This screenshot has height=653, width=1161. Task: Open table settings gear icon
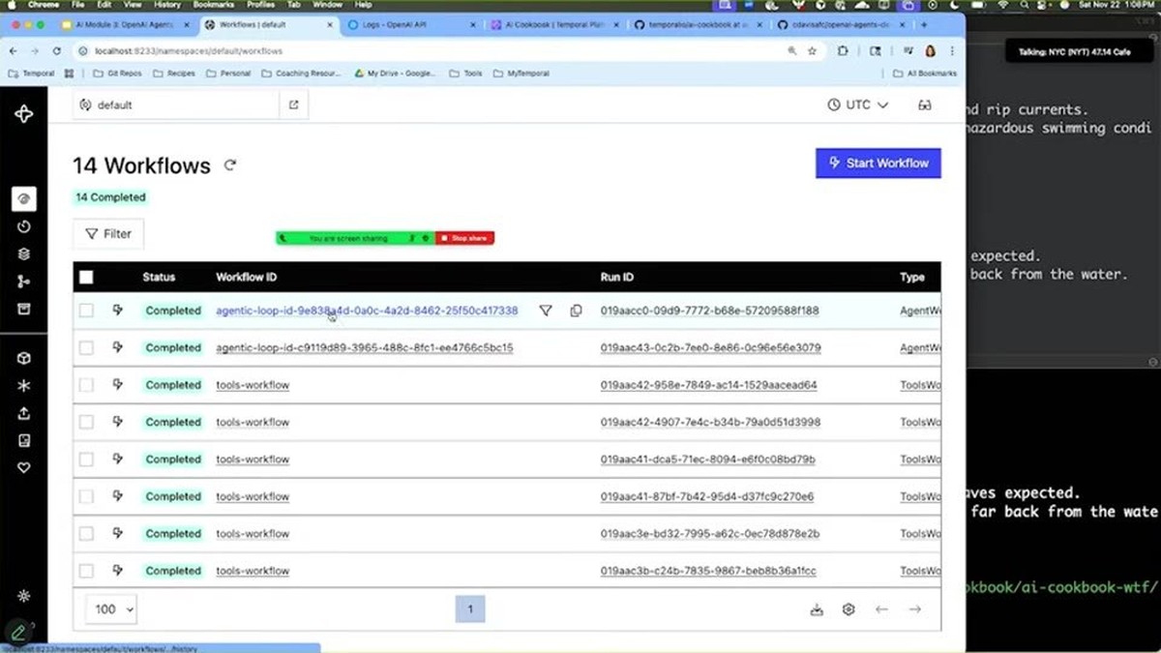click(848, 609)
